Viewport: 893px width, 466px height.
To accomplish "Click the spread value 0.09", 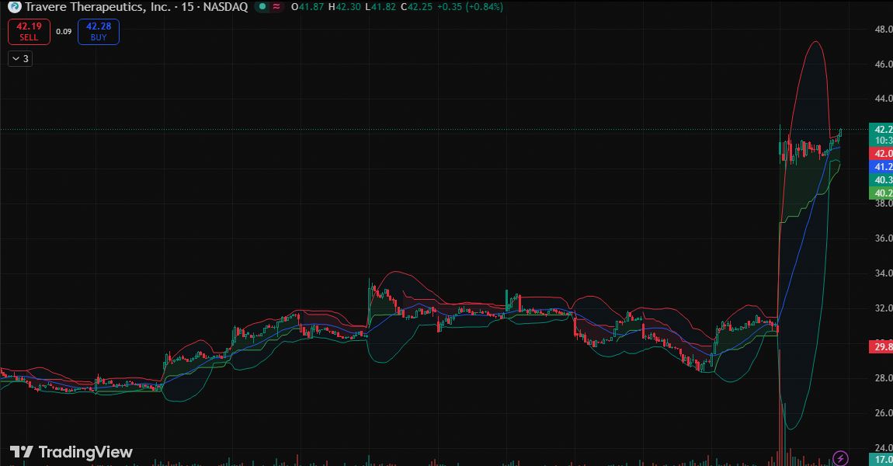I will click(64, 31).
